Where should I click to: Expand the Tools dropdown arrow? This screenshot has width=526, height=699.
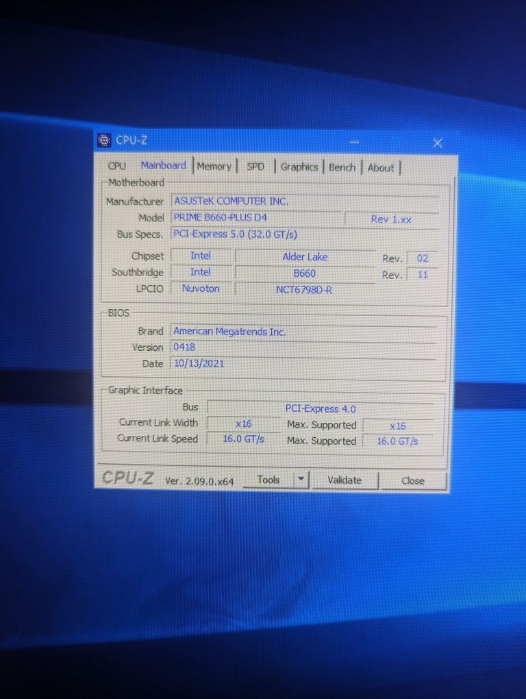click(301, 479)
